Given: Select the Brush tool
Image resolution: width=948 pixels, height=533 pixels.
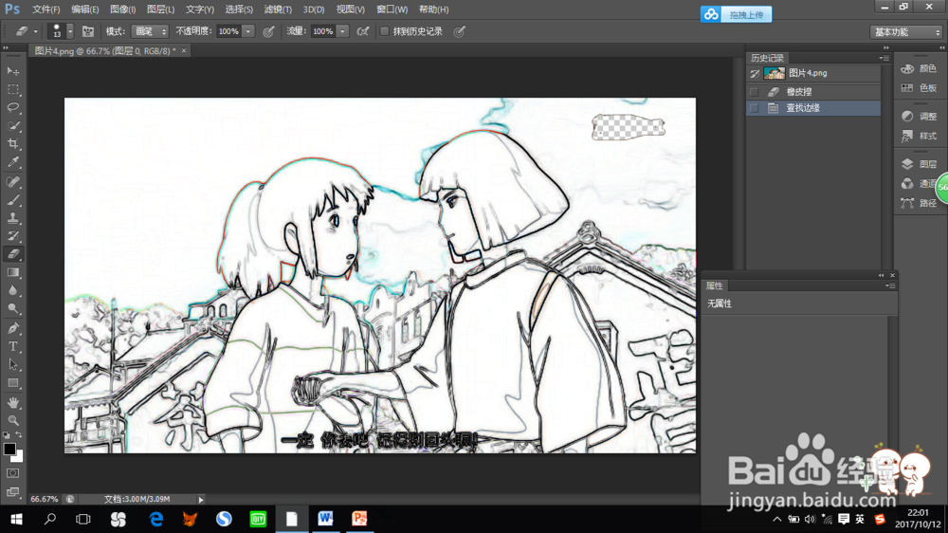Looking at the screenshot, I should 12,200.
